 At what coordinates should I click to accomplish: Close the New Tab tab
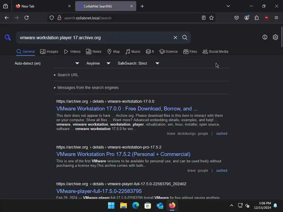point(69,6)
